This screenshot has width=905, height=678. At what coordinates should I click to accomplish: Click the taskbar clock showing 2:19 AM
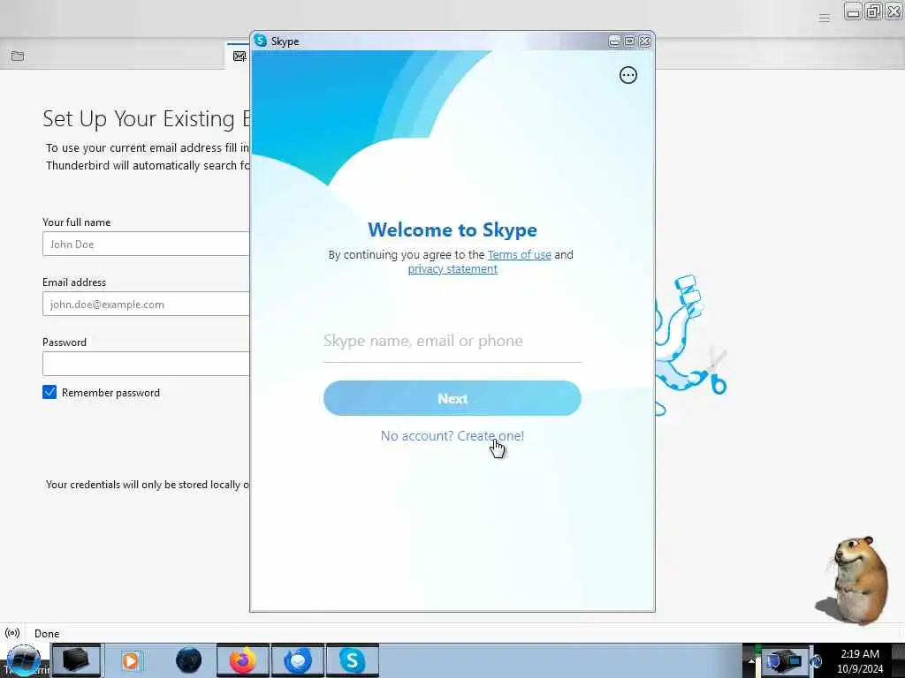[860, 660]
